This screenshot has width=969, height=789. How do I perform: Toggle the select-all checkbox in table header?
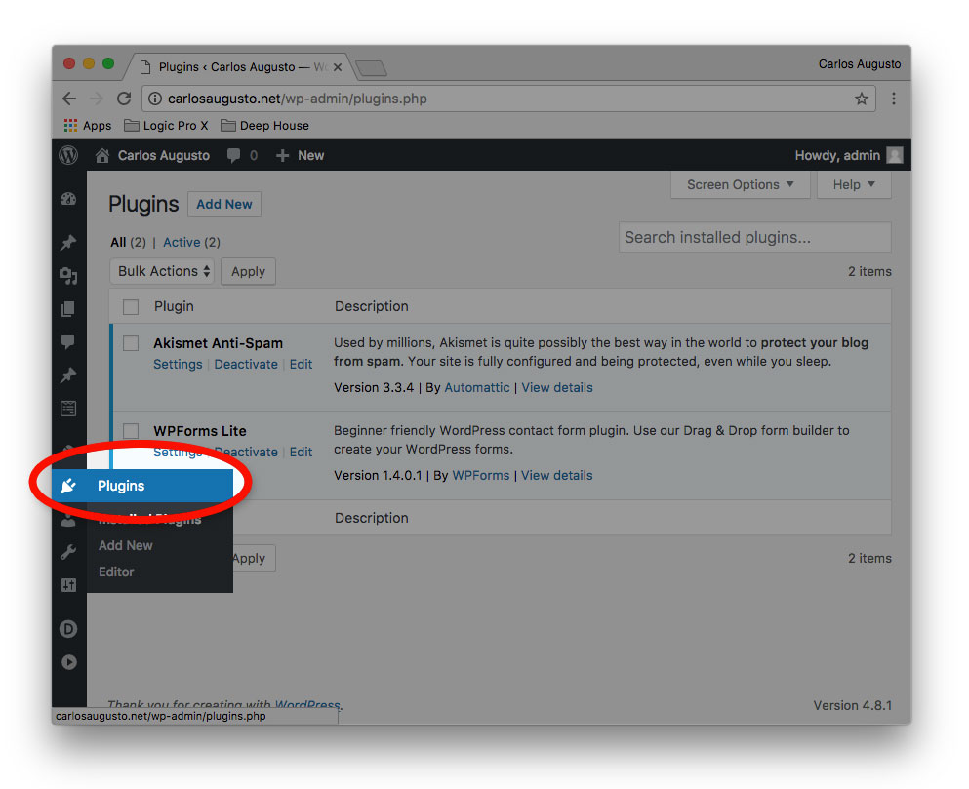click(131, 307)
